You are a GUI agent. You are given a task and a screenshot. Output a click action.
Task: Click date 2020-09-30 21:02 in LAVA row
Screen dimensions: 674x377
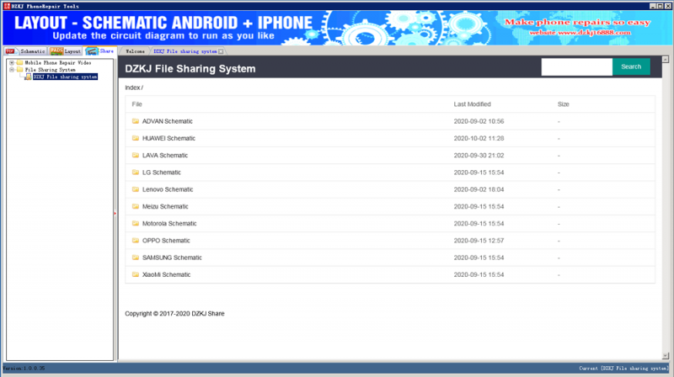[x=479, y=156]
